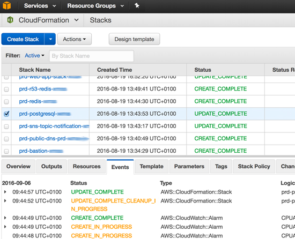Open the prd-public-dns-prd stack link
This screenshot has width=295, height=239.
(x=54, y=138)
